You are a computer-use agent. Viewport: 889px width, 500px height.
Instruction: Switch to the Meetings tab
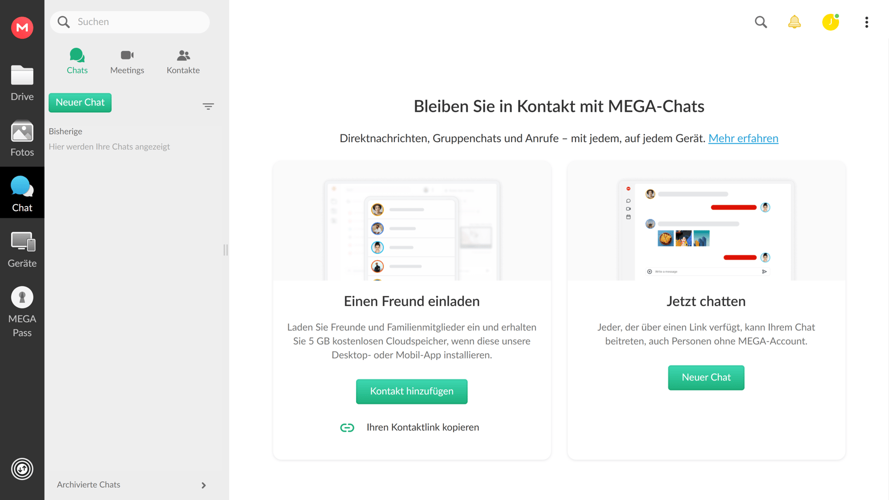pyautogui.click(x=127, y=61)
